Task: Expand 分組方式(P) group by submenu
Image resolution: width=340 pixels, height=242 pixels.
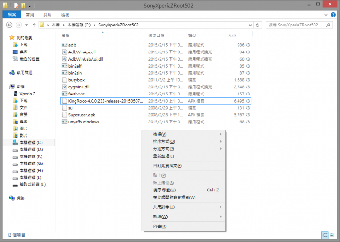Action: pyautogui.click(x=184, y=149)
